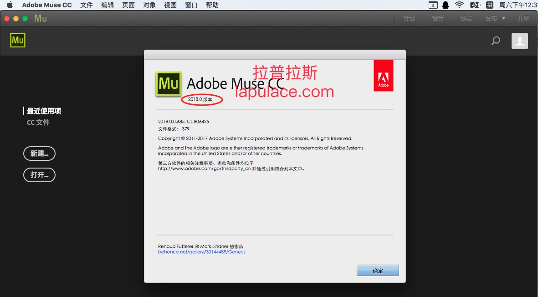Open the 文件 menu

[x=87, y=5]
